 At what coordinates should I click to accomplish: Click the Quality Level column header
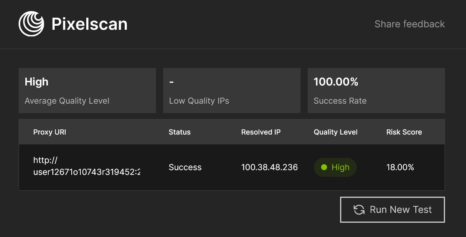tap(335, 132)
